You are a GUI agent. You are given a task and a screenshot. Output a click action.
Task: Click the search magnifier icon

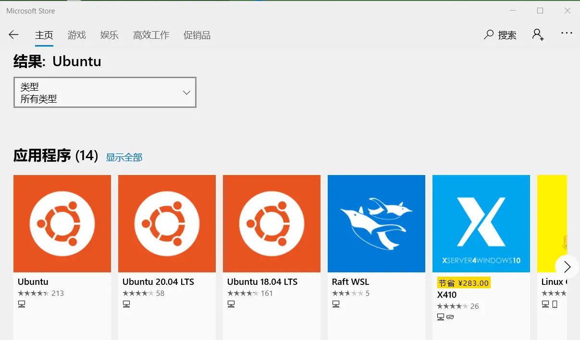pos(488,35)
